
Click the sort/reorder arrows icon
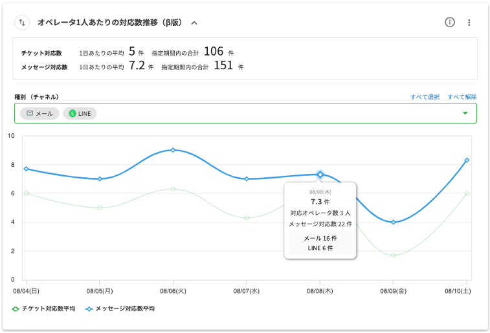point(22,23)
